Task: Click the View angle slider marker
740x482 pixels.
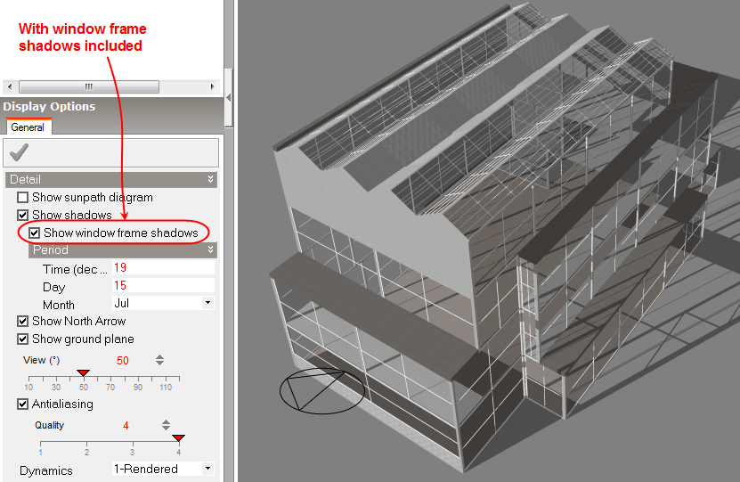Action: [x=83, y=372]
